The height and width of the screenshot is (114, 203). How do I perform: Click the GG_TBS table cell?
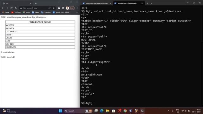coord(40,44)
